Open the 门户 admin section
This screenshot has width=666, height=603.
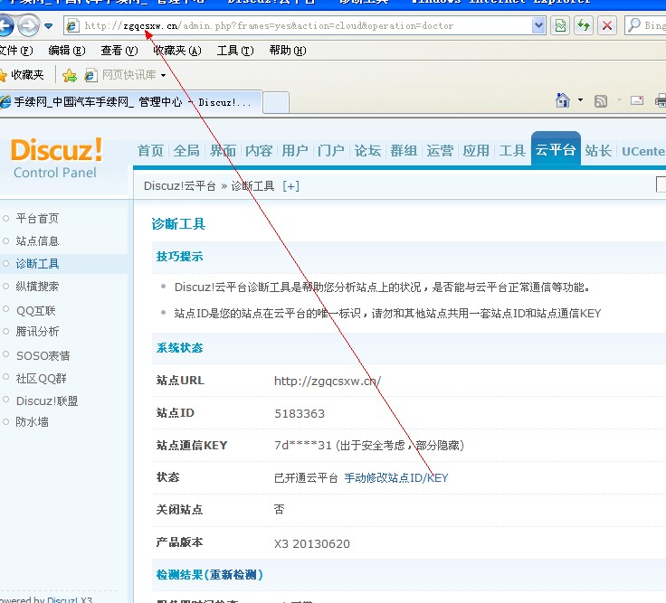(331, 151)
